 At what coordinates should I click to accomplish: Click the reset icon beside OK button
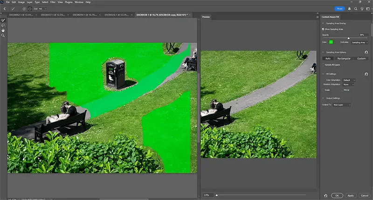325,195
